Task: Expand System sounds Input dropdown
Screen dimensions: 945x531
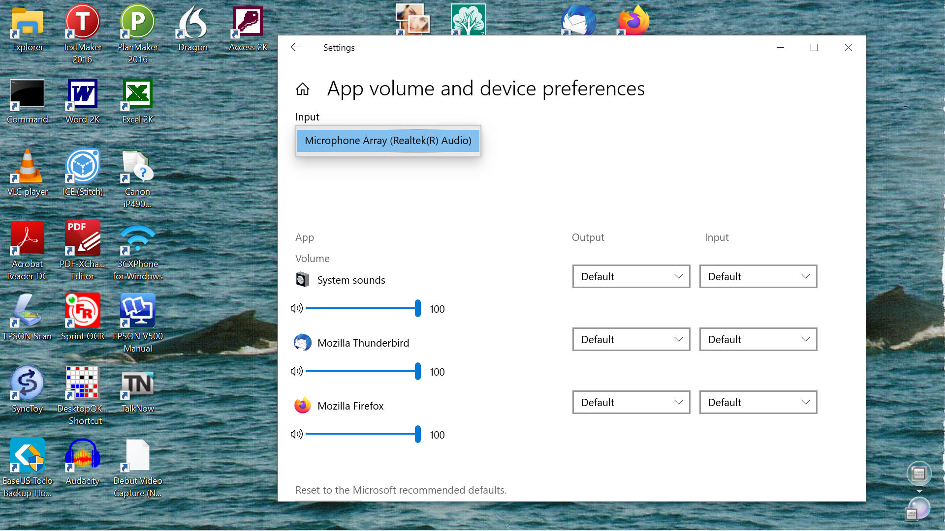Action: click(758, 276)
